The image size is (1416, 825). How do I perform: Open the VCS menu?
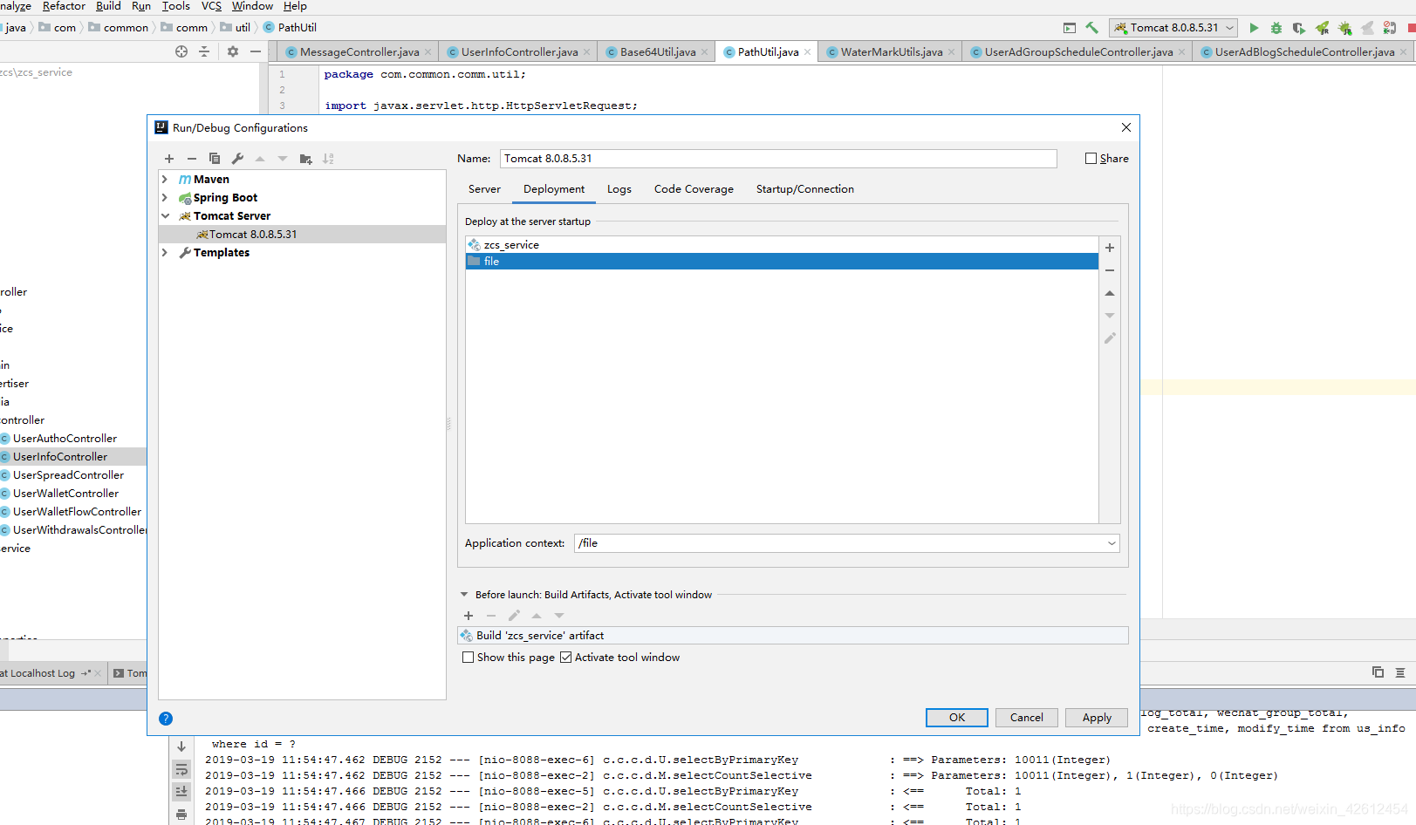pos(211,6)
